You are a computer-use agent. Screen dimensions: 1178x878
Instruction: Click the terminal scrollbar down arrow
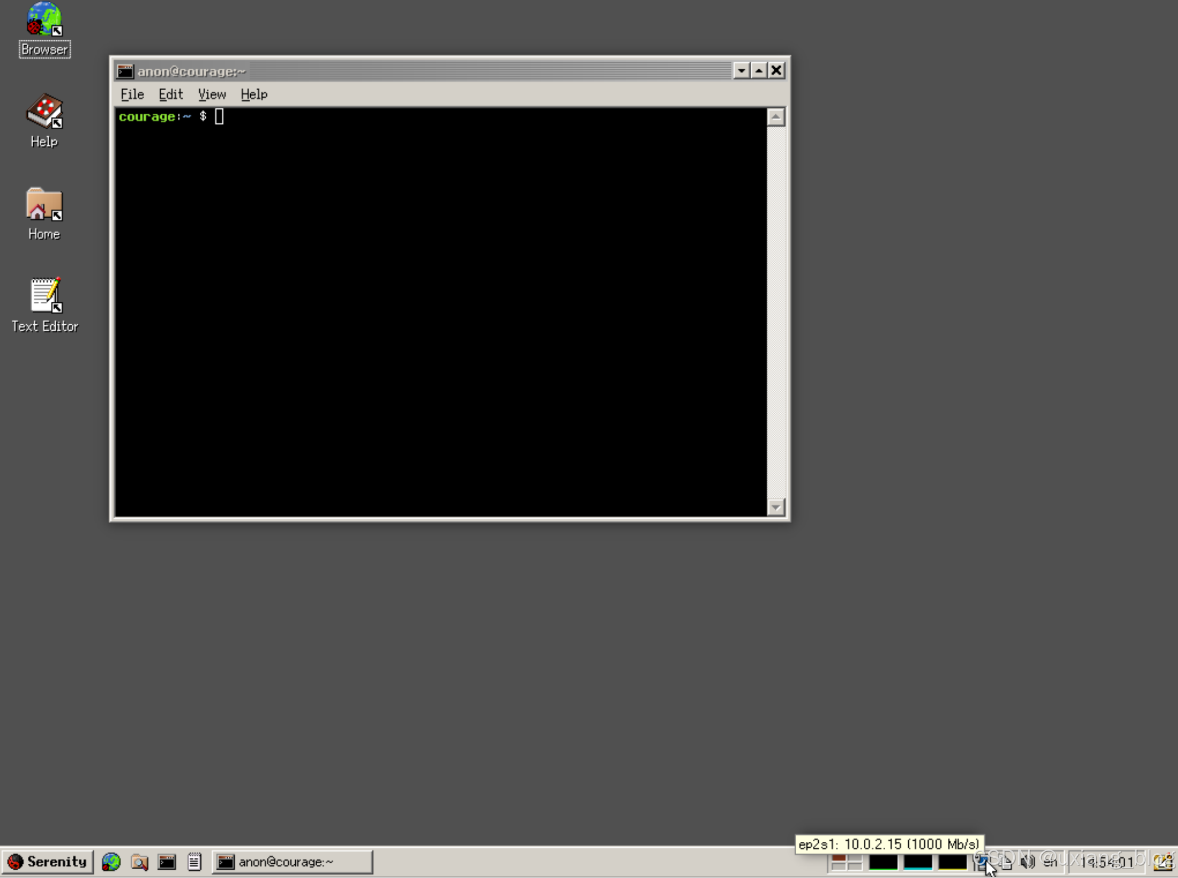[x=775, y=507]
